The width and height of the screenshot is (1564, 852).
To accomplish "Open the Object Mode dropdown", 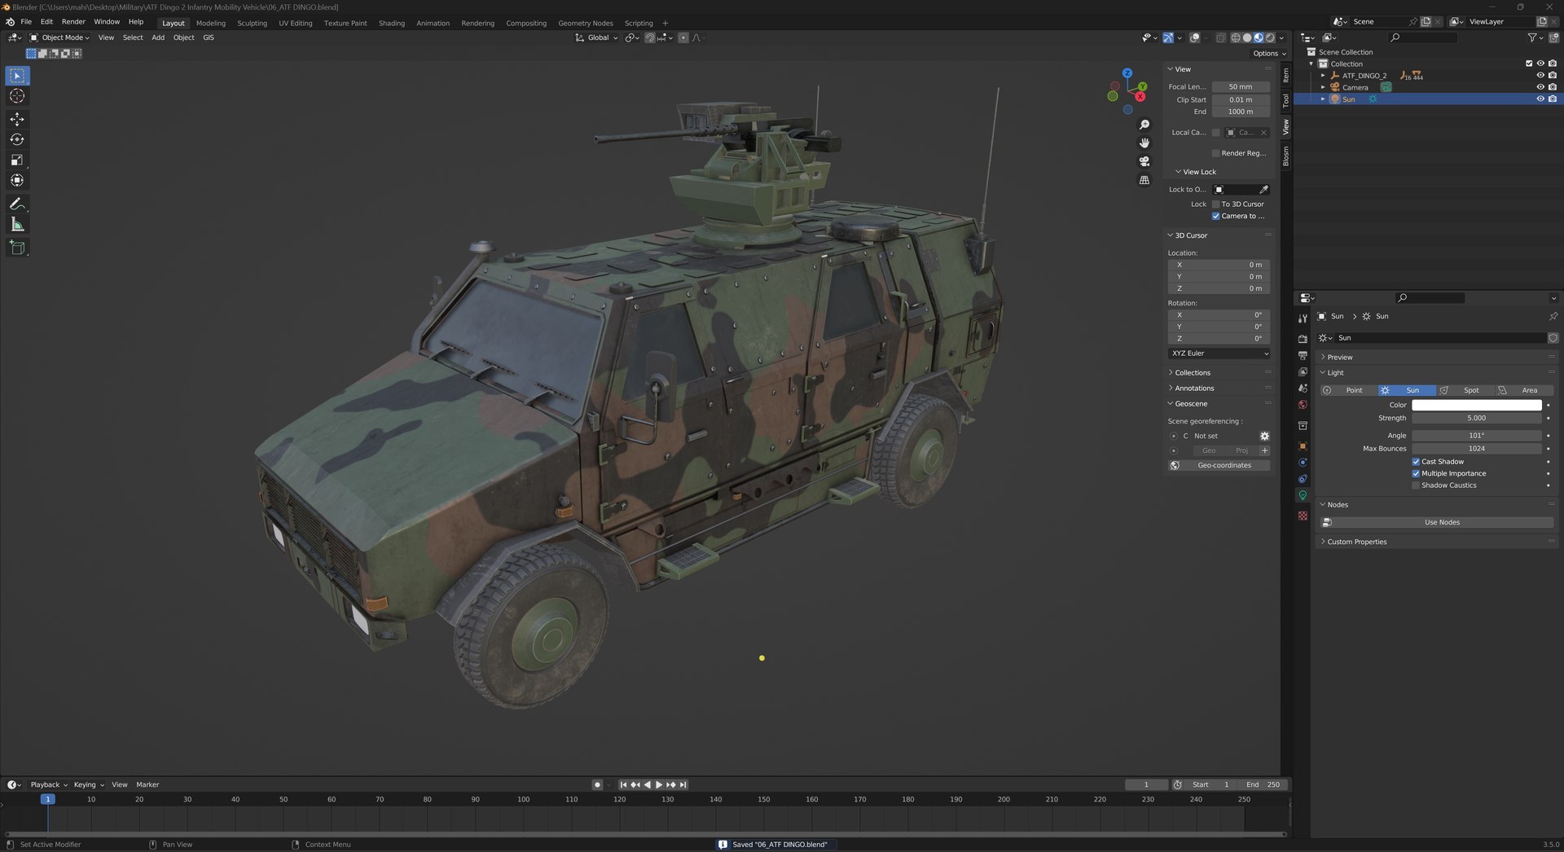I will (x=60, y=37).
